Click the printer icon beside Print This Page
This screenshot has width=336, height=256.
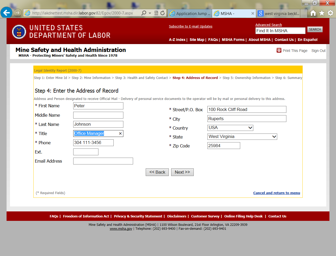click(x=279, y=50)
